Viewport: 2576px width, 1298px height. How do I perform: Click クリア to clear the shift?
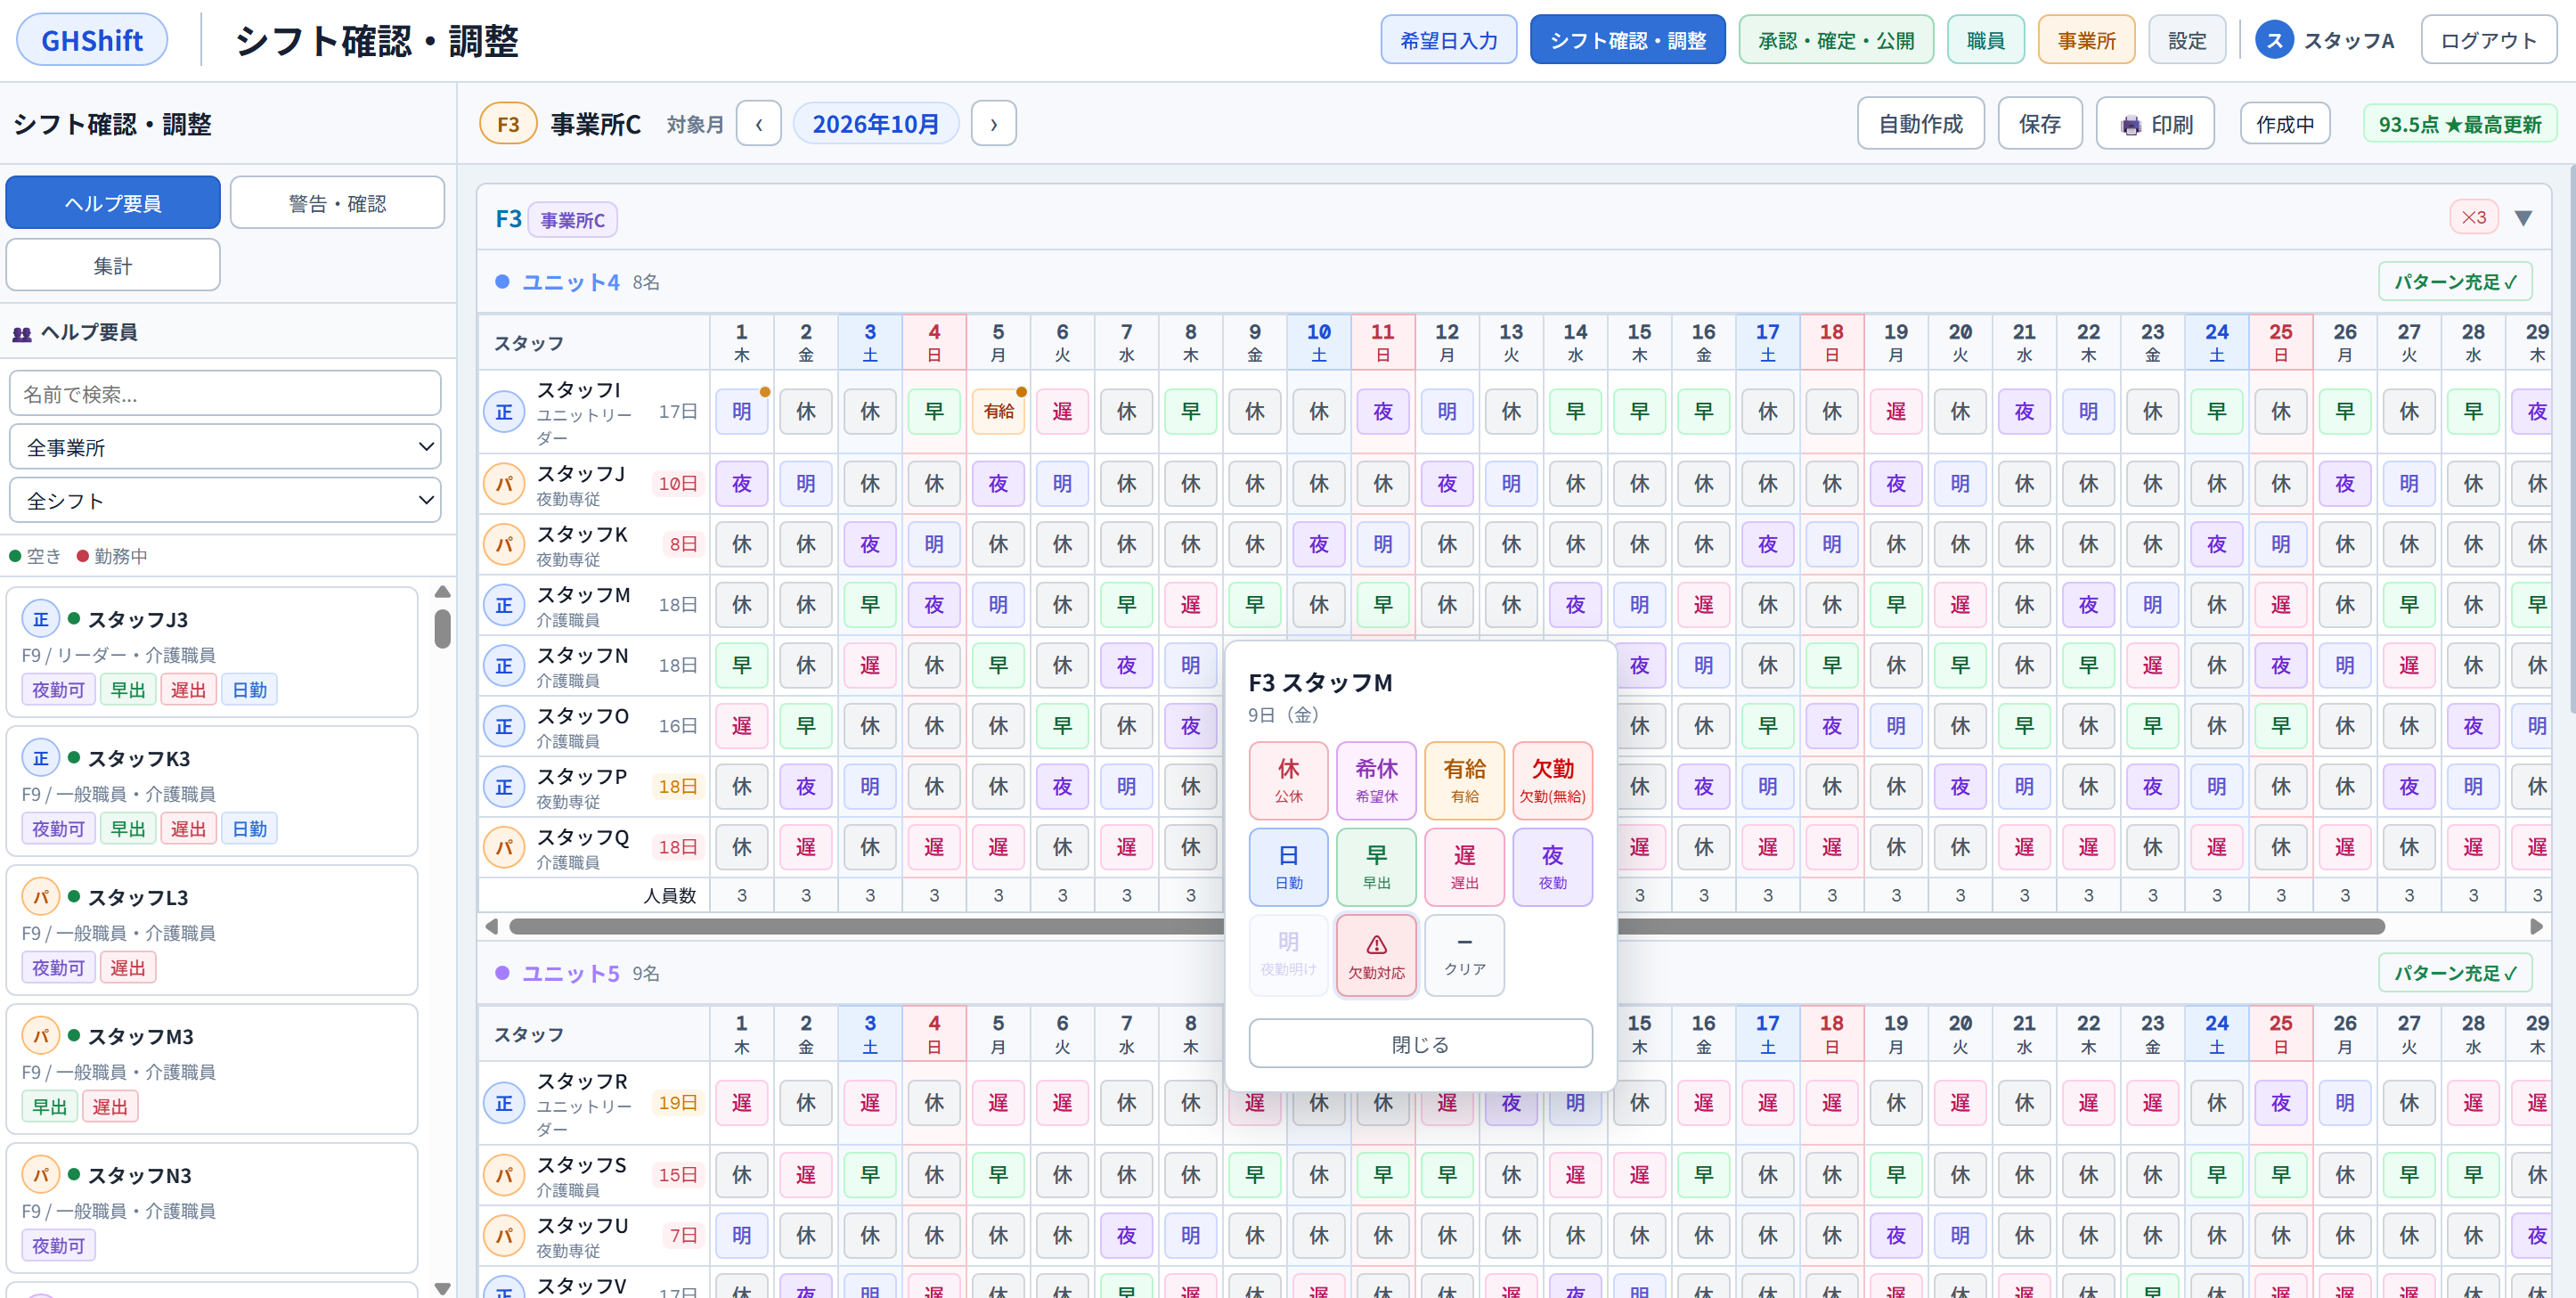point(1464,954)
